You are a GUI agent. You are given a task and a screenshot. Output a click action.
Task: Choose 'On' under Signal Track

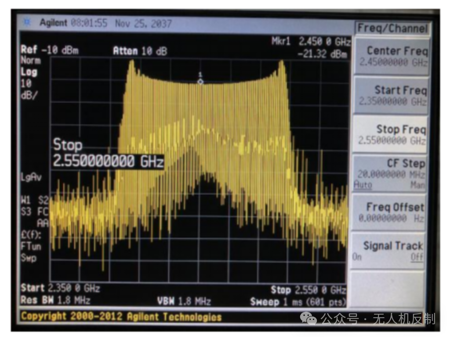coord(357,256)
